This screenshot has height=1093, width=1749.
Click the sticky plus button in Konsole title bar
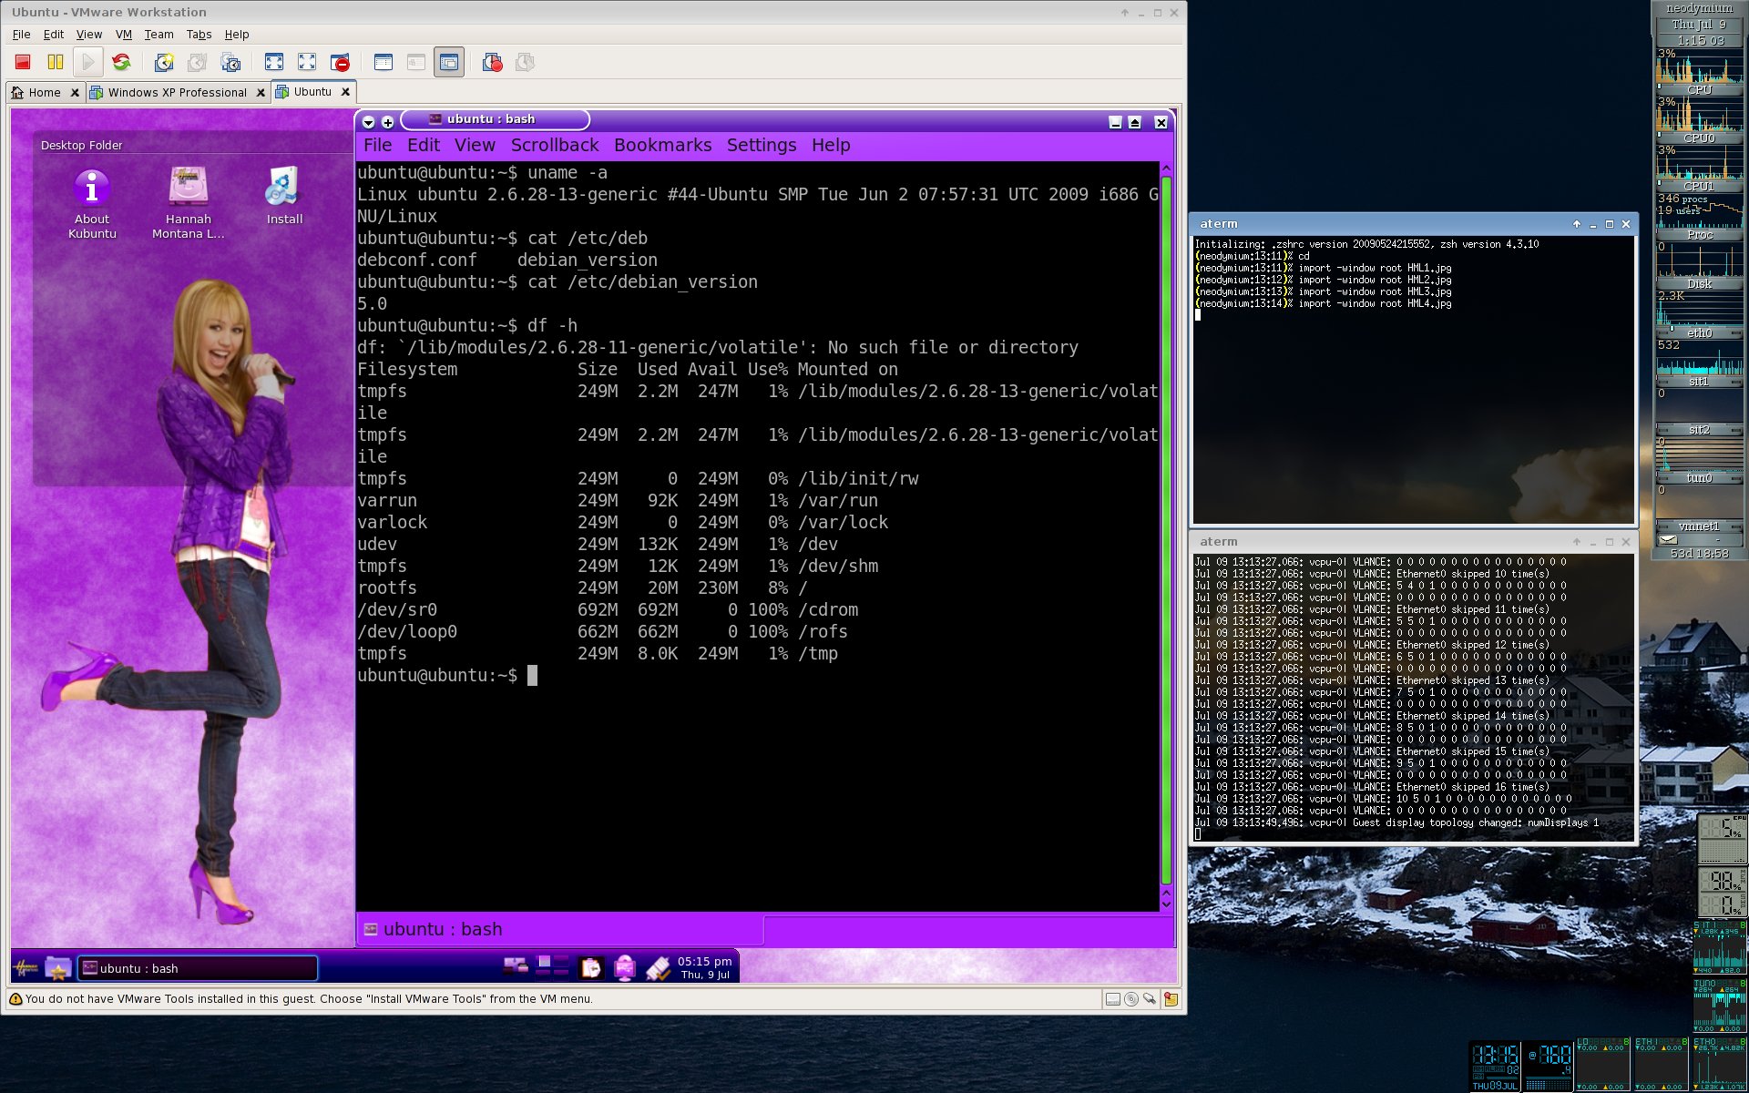[387, 122]
